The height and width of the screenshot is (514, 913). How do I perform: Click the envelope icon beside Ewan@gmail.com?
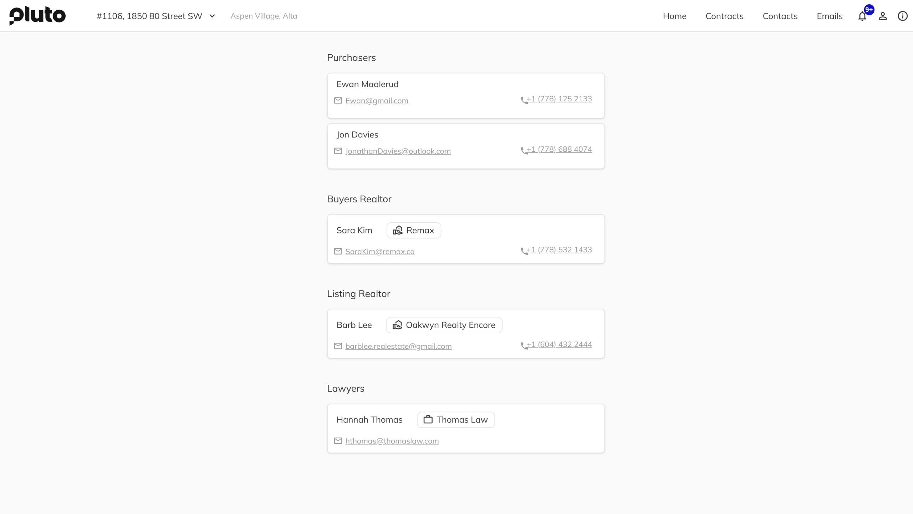(x=338, y=101)
